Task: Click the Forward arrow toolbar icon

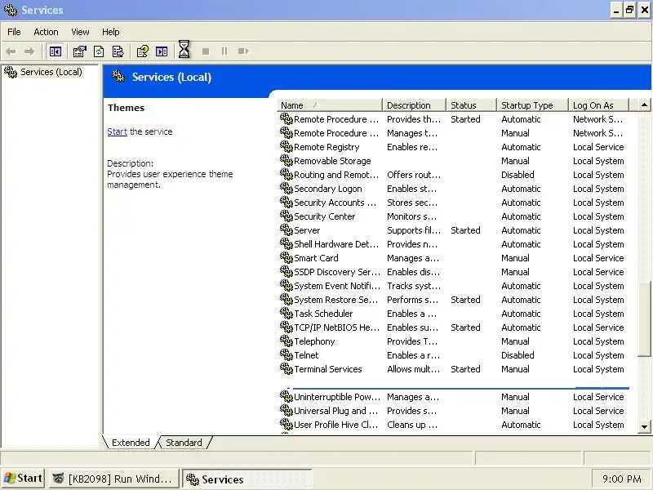Action: pos(29,51)
